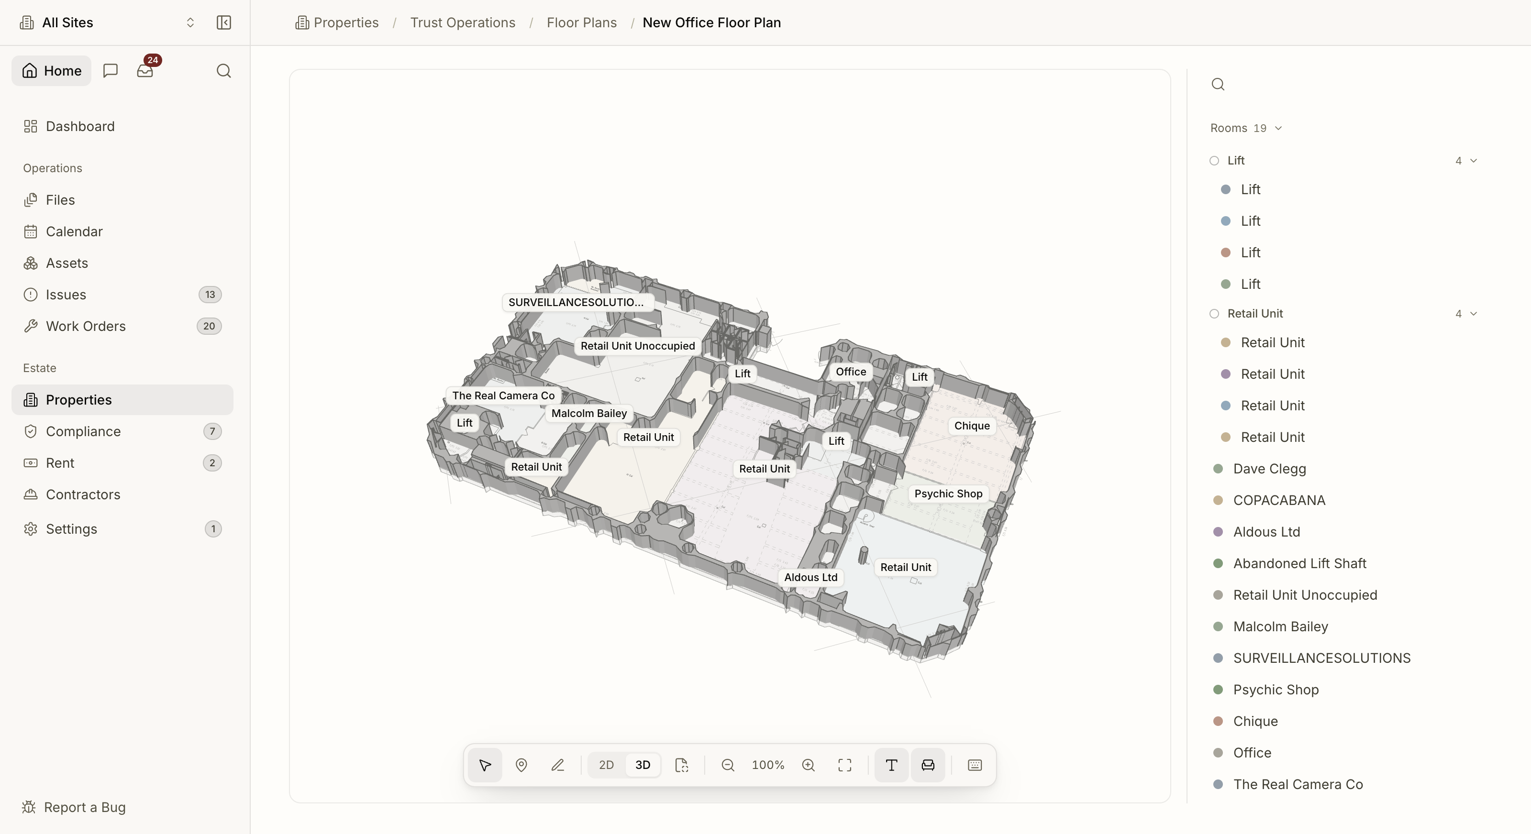
Task: Click The Real Camera Co plan label
Action: 503,395
